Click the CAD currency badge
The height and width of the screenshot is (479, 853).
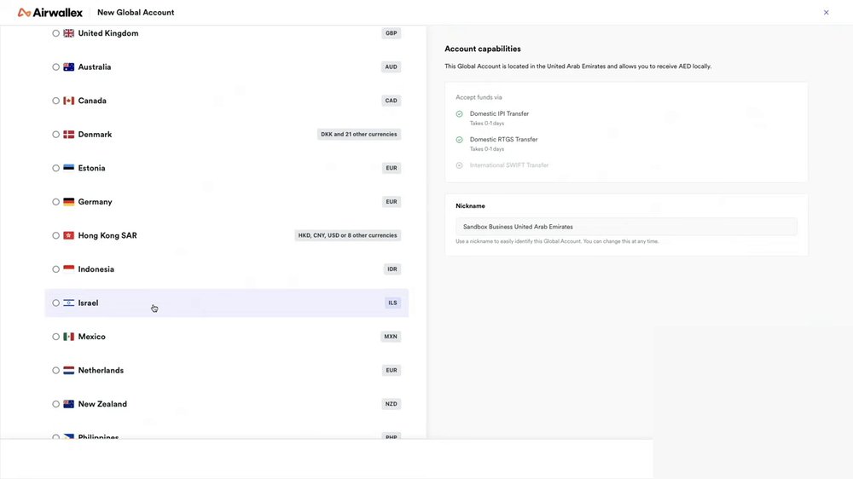(392, 101)
